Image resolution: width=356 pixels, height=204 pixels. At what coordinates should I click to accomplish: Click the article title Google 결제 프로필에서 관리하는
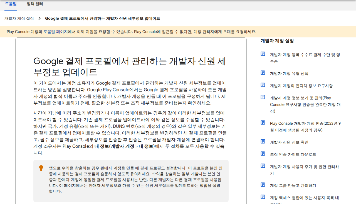click(x=129, y=66)
